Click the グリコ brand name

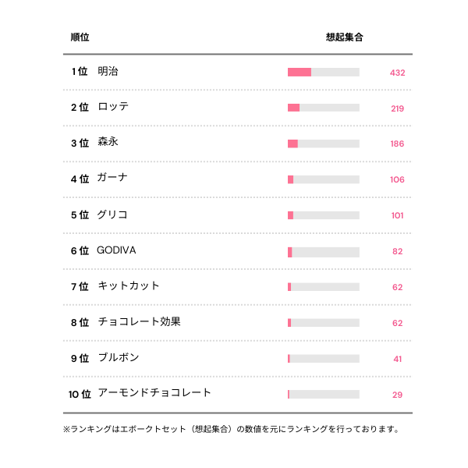[x=112, y=214]
